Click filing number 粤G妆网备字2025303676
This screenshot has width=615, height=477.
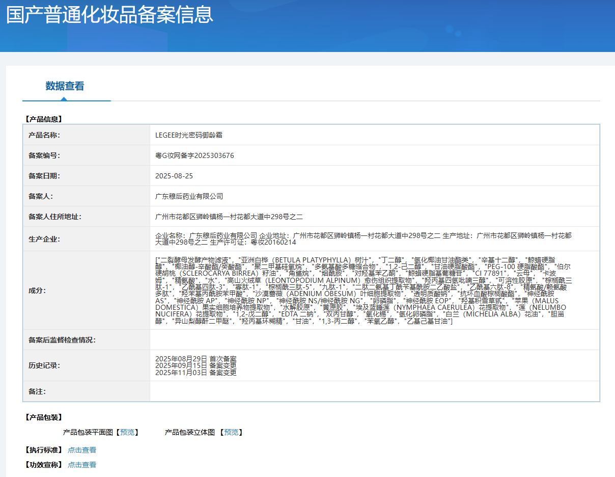(x=194, y=155)
